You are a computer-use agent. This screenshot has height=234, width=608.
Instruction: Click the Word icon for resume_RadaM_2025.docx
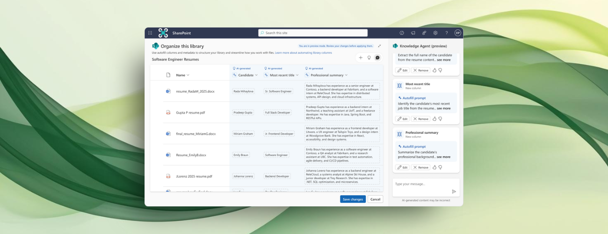tap(168, 91)
